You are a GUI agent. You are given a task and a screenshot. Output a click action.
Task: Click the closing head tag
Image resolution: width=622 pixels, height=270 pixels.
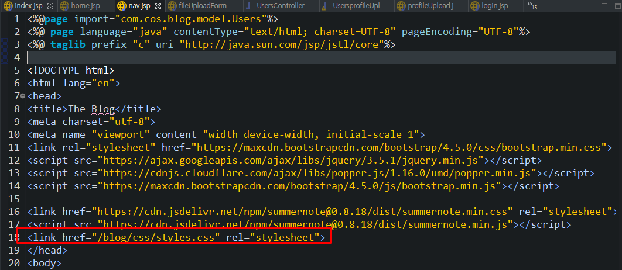(47, 251)
